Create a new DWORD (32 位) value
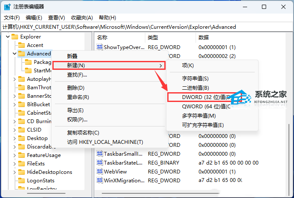This screenshot has width=294, height=198. [204, 97]
